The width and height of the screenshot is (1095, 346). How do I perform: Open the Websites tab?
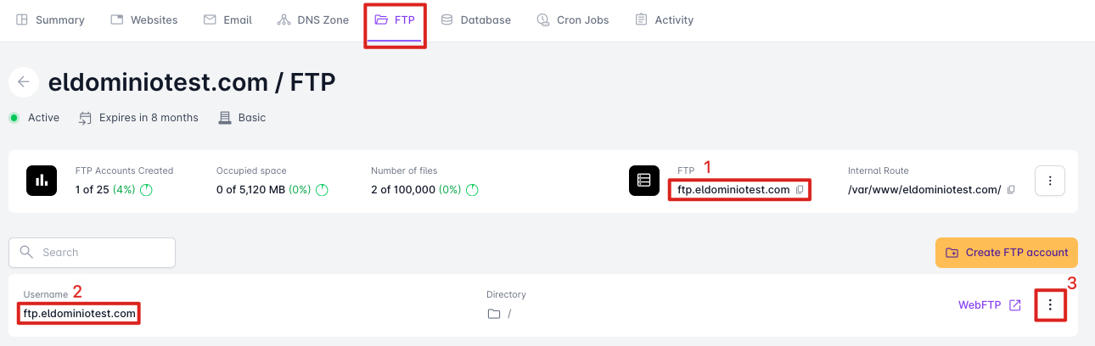pyautogui.click(x=144, y=20)
